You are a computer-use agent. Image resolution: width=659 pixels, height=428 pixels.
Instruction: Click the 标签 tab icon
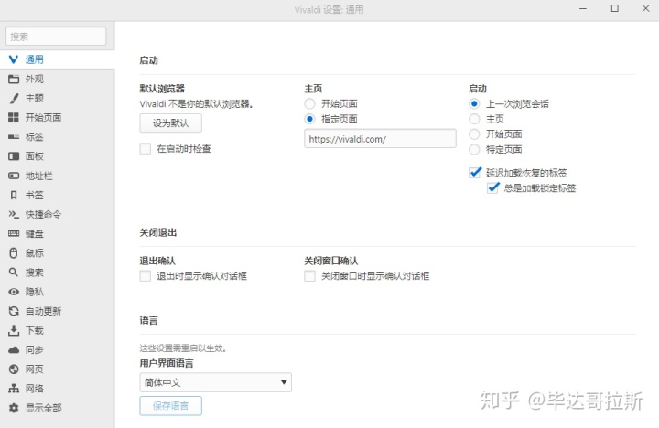pyautogui.click(x=14, y=137)
